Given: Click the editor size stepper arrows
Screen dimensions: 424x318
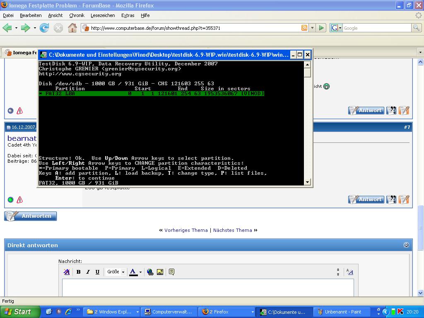Looking at the screenshot, I should coord(338,272).
